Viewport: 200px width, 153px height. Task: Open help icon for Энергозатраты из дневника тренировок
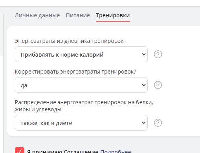[x=158, y=54]
